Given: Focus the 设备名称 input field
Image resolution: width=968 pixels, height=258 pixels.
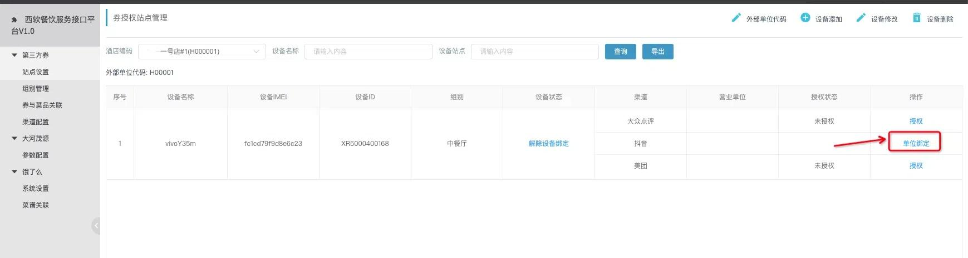Looking at the screenshot, I should tap(368, 52).
